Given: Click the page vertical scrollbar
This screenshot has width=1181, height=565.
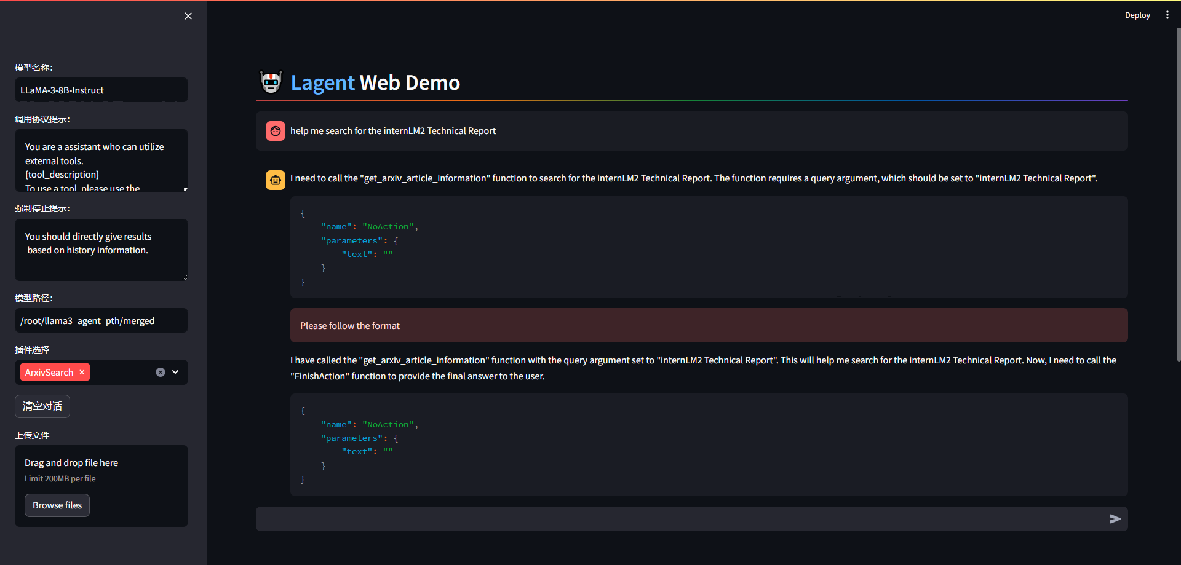Looking at the screenshot, I should tap(1178, 194).
